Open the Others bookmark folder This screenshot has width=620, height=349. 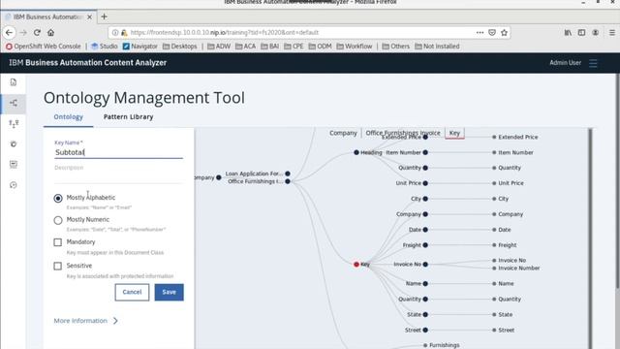coord(396,47)
